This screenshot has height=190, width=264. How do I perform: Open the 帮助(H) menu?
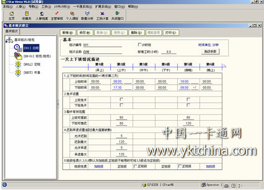[x=133, y=6]
